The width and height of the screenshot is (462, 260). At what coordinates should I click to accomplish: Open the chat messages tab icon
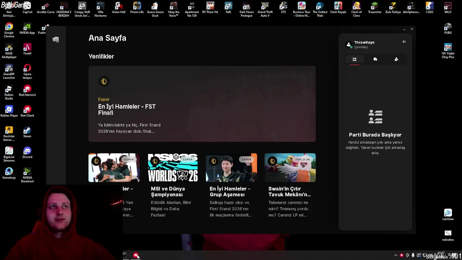click(x=375, y=59)
